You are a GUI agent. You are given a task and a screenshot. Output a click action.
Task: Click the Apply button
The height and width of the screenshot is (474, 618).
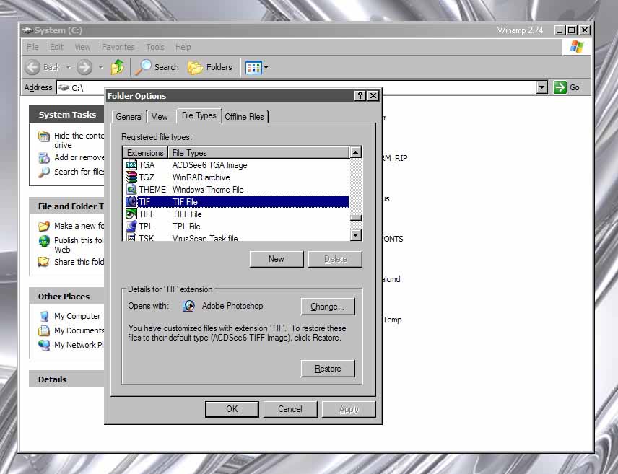pos(349,409)
